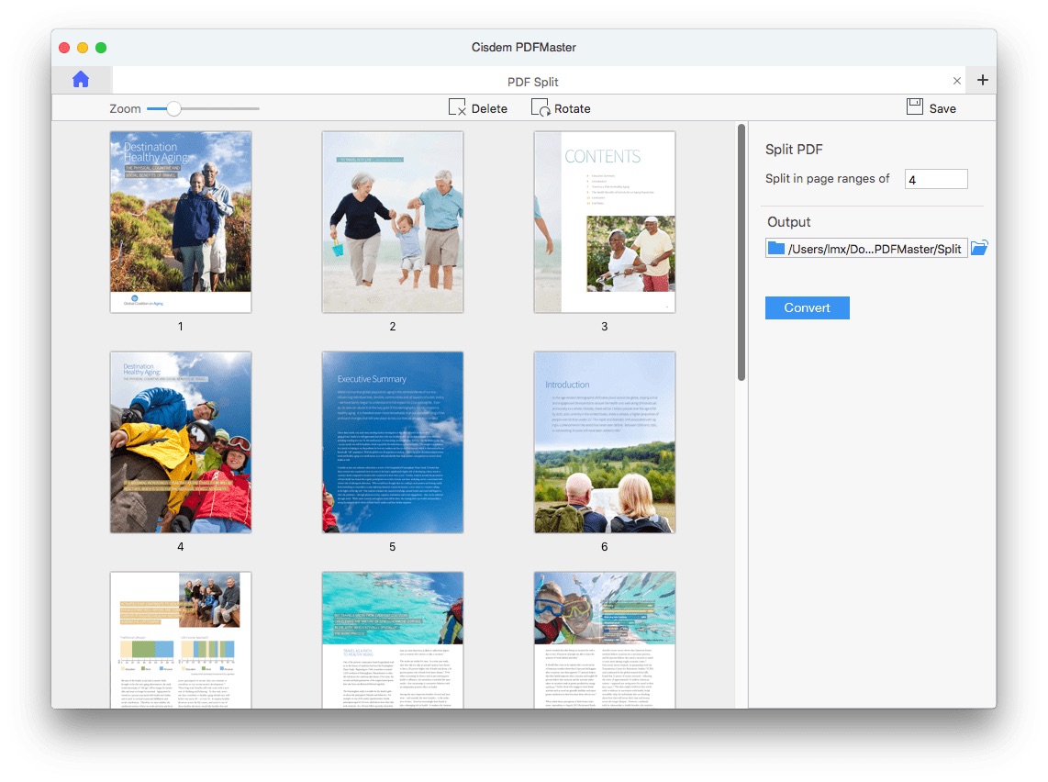Select page 5 Executive Summary thumbnail
Viewport: 1048px width, 782px height.
[392, 442]
